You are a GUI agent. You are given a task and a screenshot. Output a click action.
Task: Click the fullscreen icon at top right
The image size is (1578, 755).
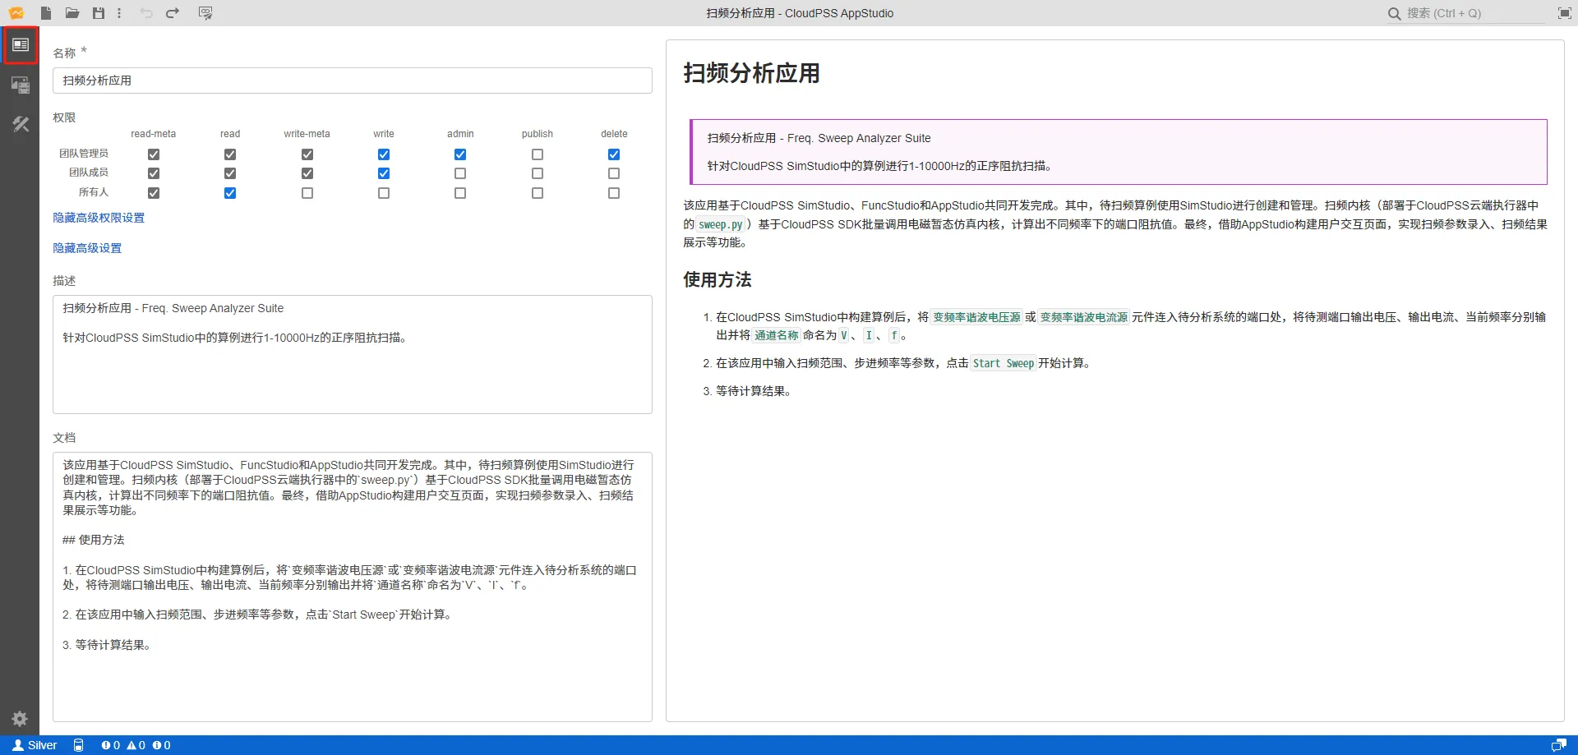(1565, 13)
